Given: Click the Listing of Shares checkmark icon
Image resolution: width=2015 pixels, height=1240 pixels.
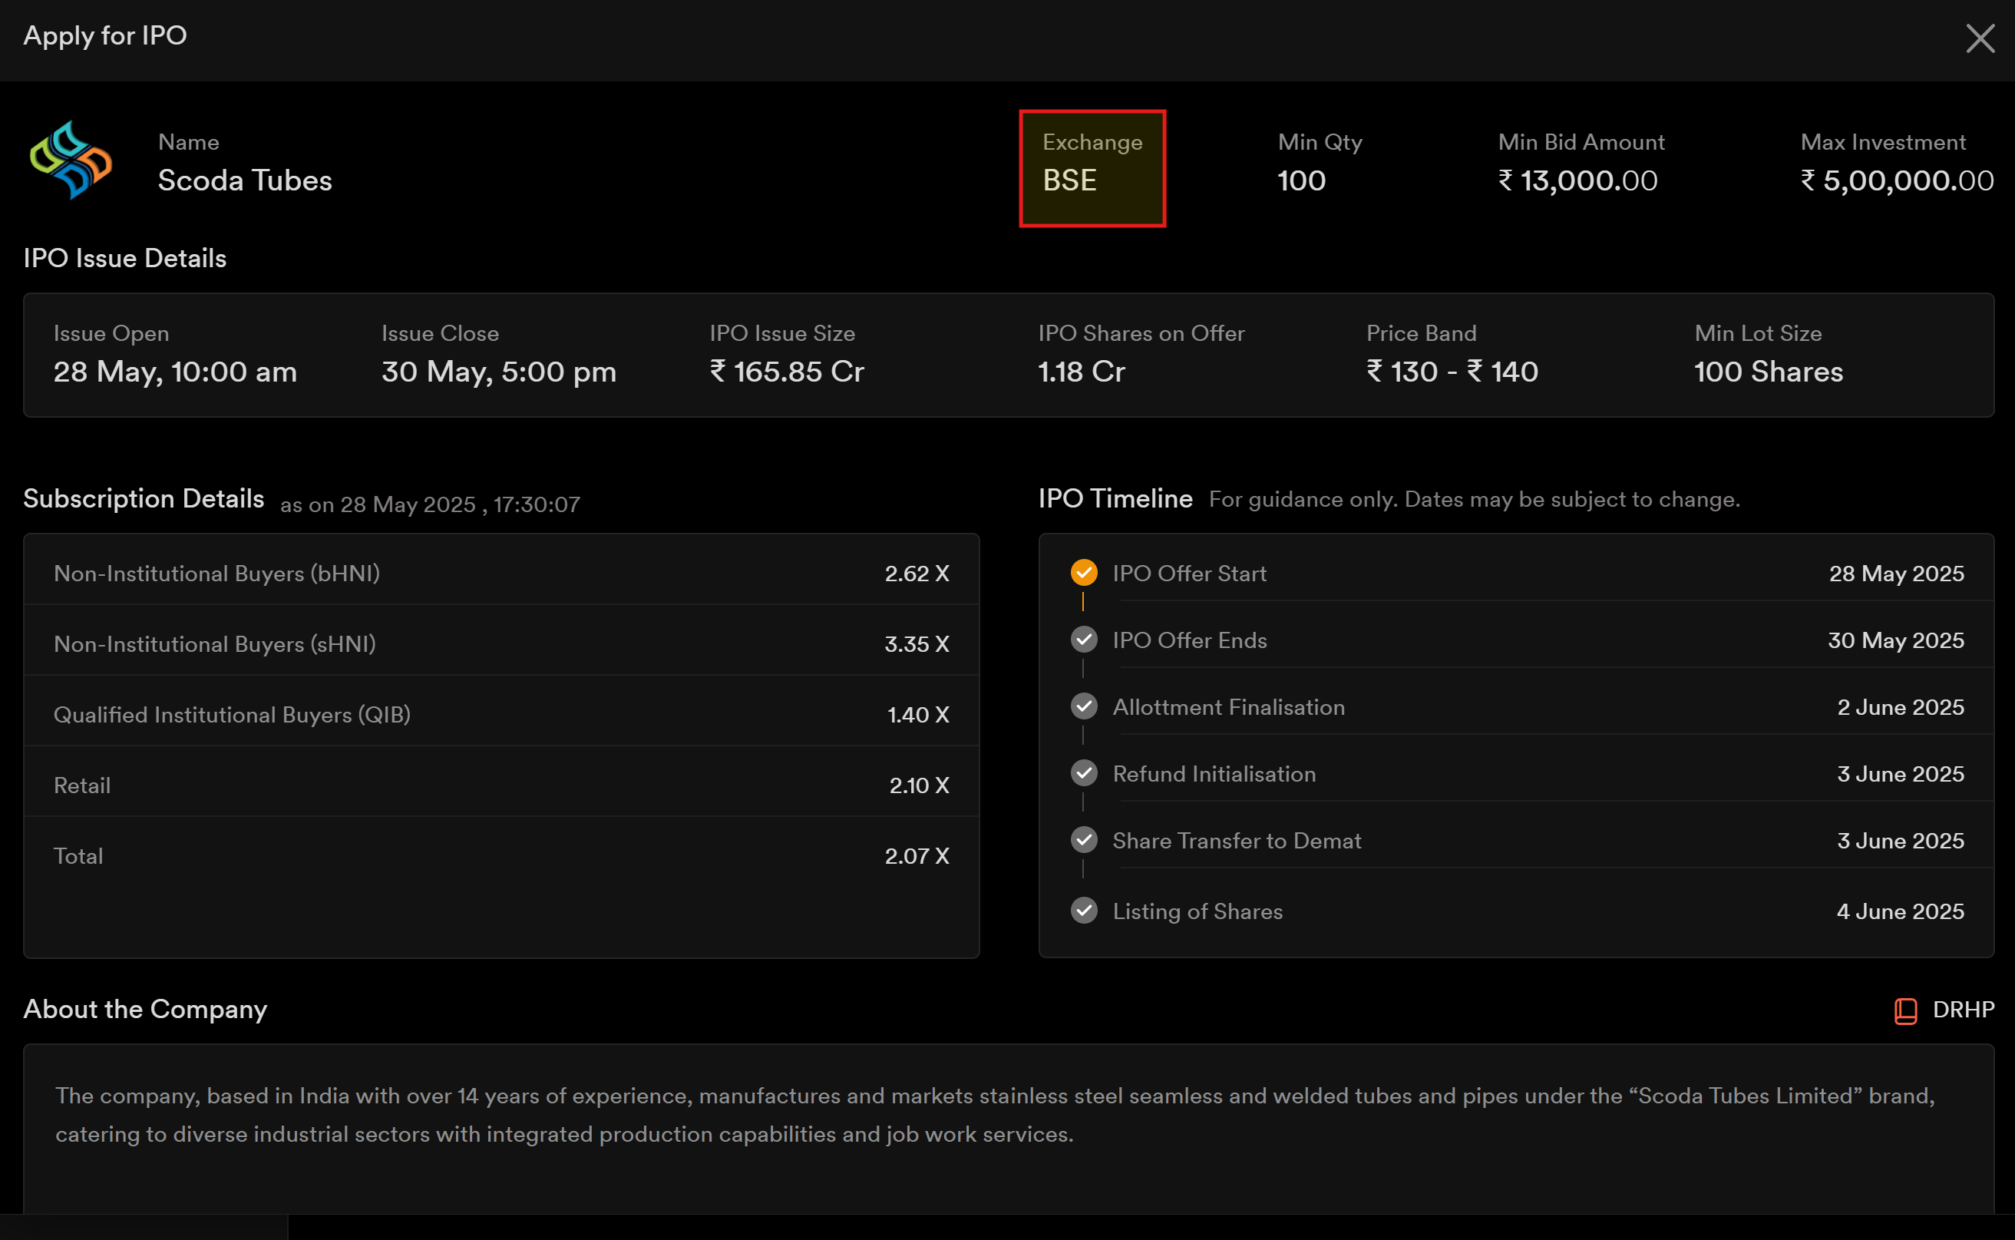Looking at the screenshot, I should pos(1084,911).
